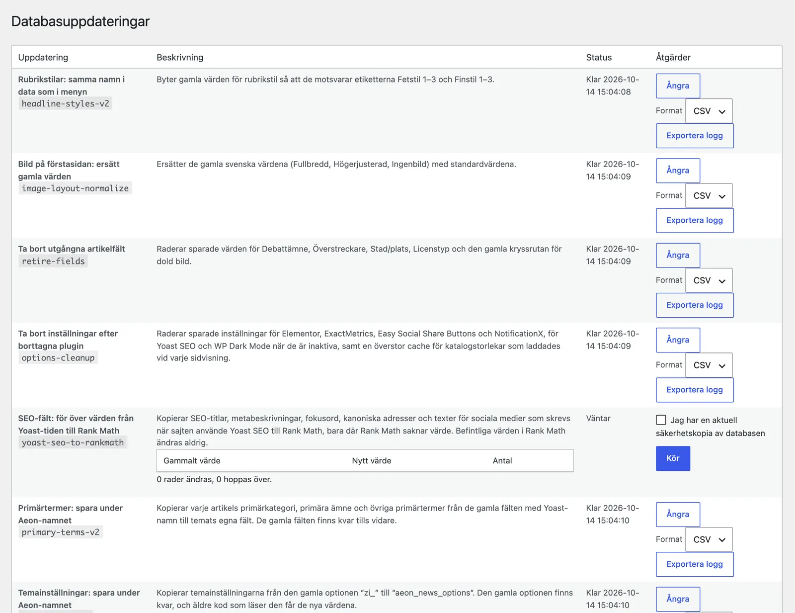The image size is (795, 613).
Task: Click the Status column header
Action: point(599,57)
